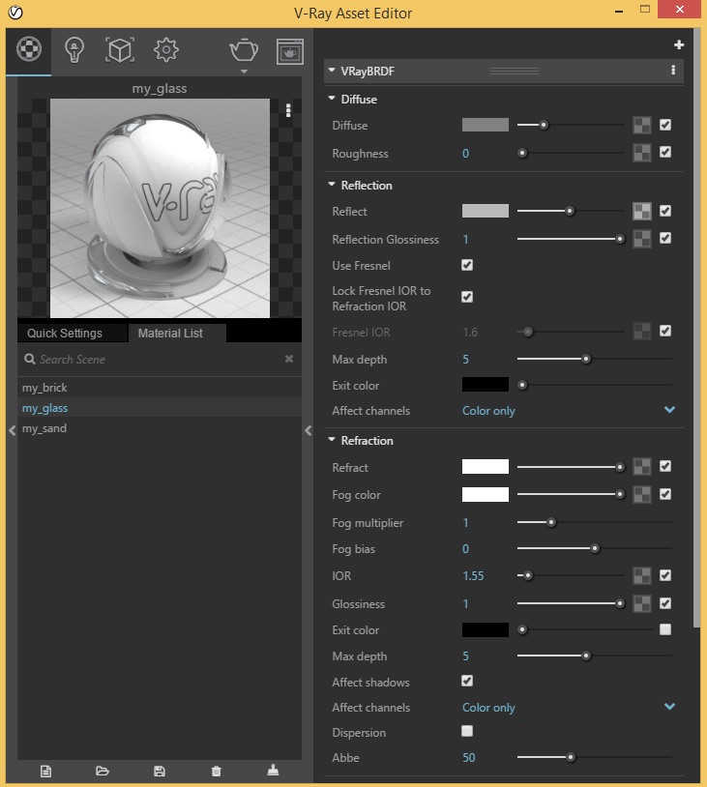Viewport: 707px width, 787px height.
Task: Click the Abbe value 50
Action: point(468,757)
